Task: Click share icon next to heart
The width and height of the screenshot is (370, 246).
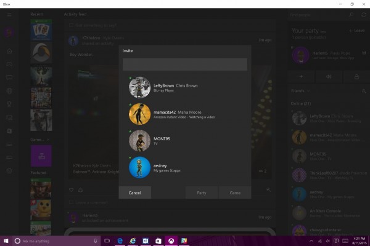Action: [80, 190]
